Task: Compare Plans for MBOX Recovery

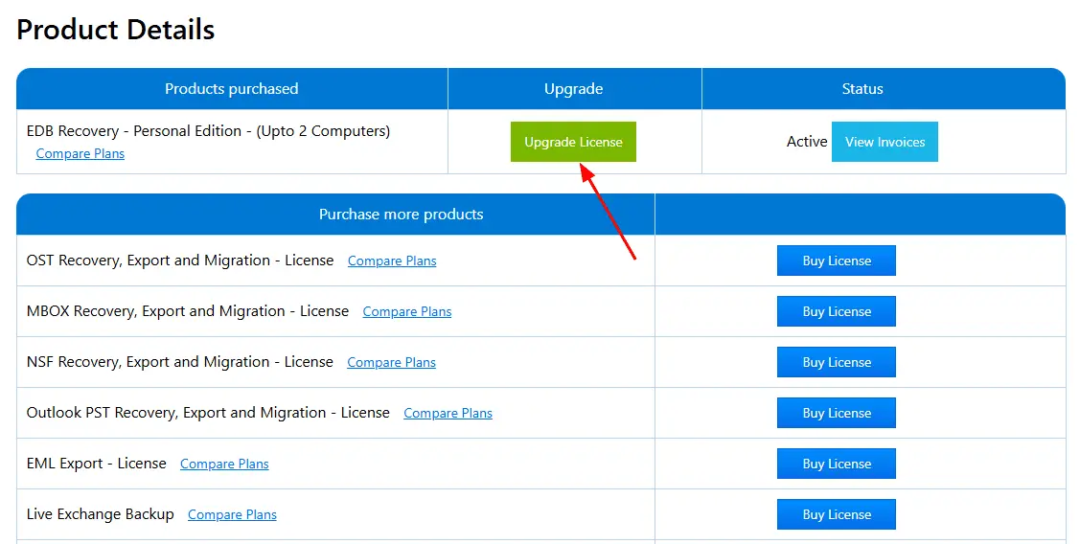Action: (x=407, y=312)
